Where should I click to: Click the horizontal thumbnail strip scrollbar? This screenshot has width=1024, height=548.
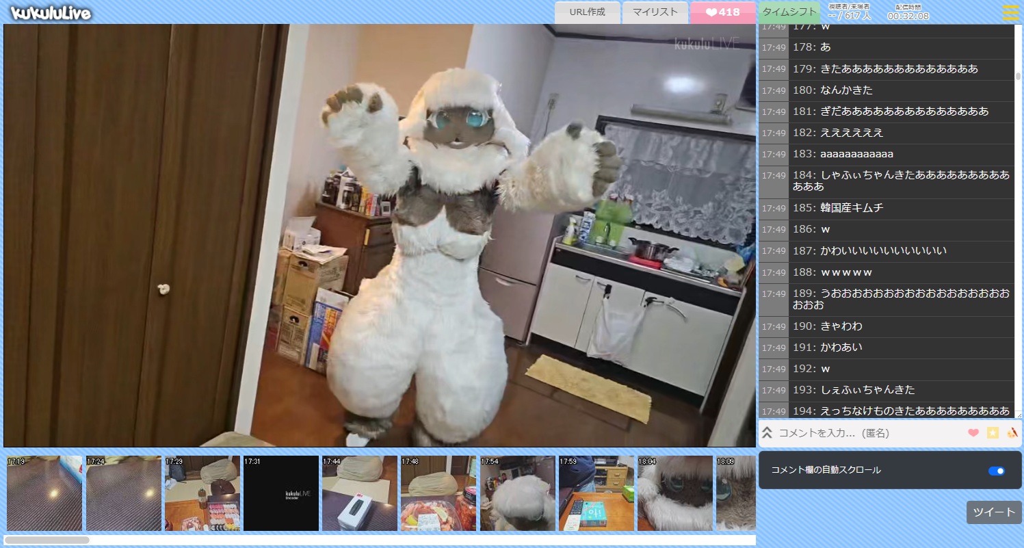(47, 540)
